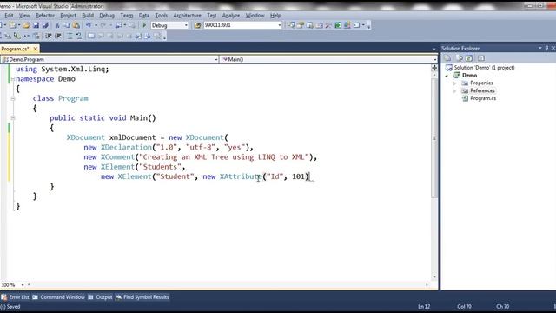Click the Increase line indent icon
Viewport: 556px width, 313px height.
pos(58,36)
